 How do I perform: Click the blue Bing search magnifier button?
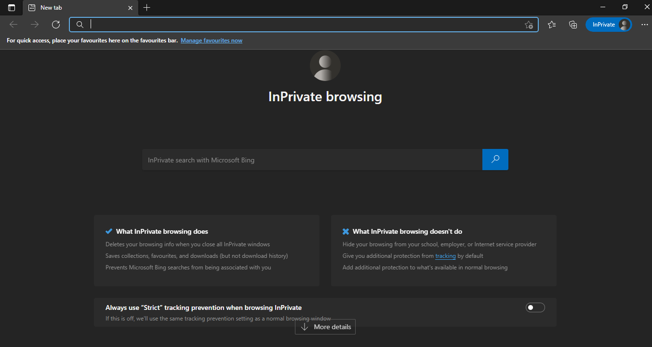[495, 160]
